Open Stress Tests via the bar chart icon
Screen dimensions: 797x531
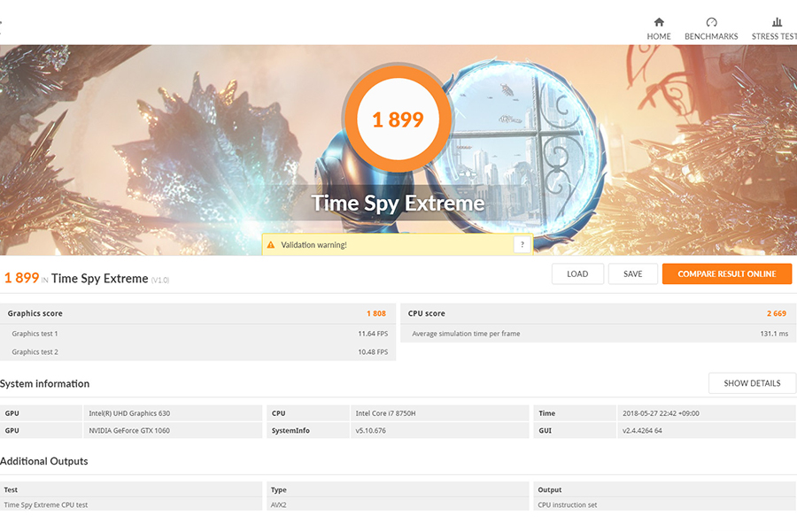[777, 22]
